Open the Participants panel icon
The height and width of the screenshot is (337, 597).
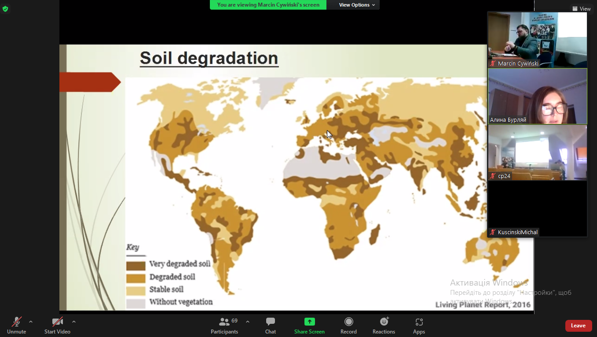click(224, 322)
